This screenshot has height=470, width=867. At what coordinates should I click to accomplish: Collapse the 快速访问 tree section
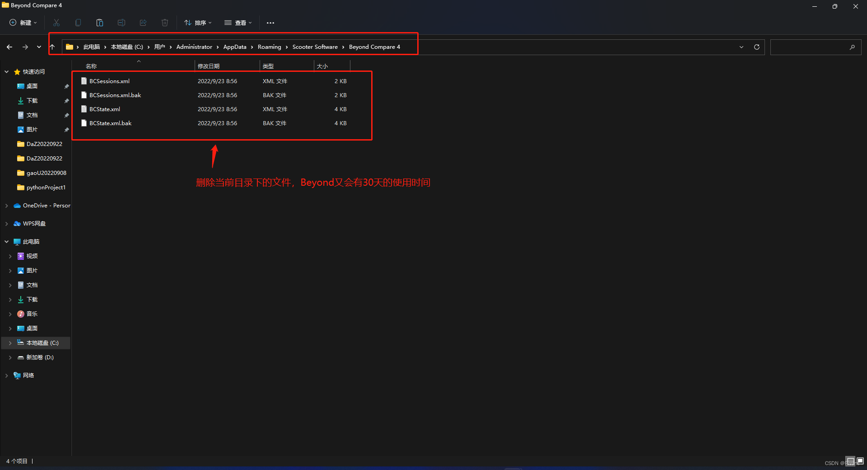(x=7, y=72)
